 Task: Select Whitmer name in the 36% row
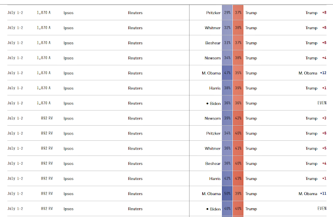tap(213, 148)
